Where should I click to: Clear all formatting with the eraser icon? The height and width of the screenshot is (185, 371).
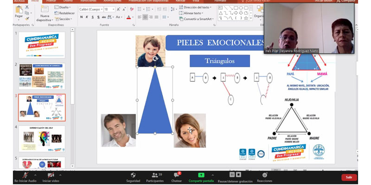pyautogui.click(x=132, y=9)
